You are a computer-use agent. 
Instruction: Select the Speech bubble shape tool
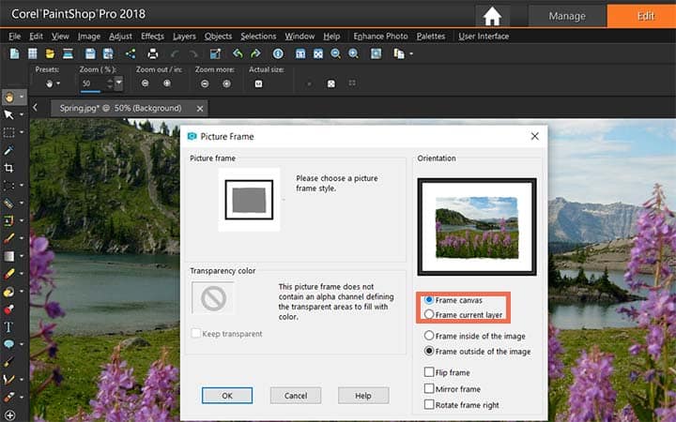(8, 344)
